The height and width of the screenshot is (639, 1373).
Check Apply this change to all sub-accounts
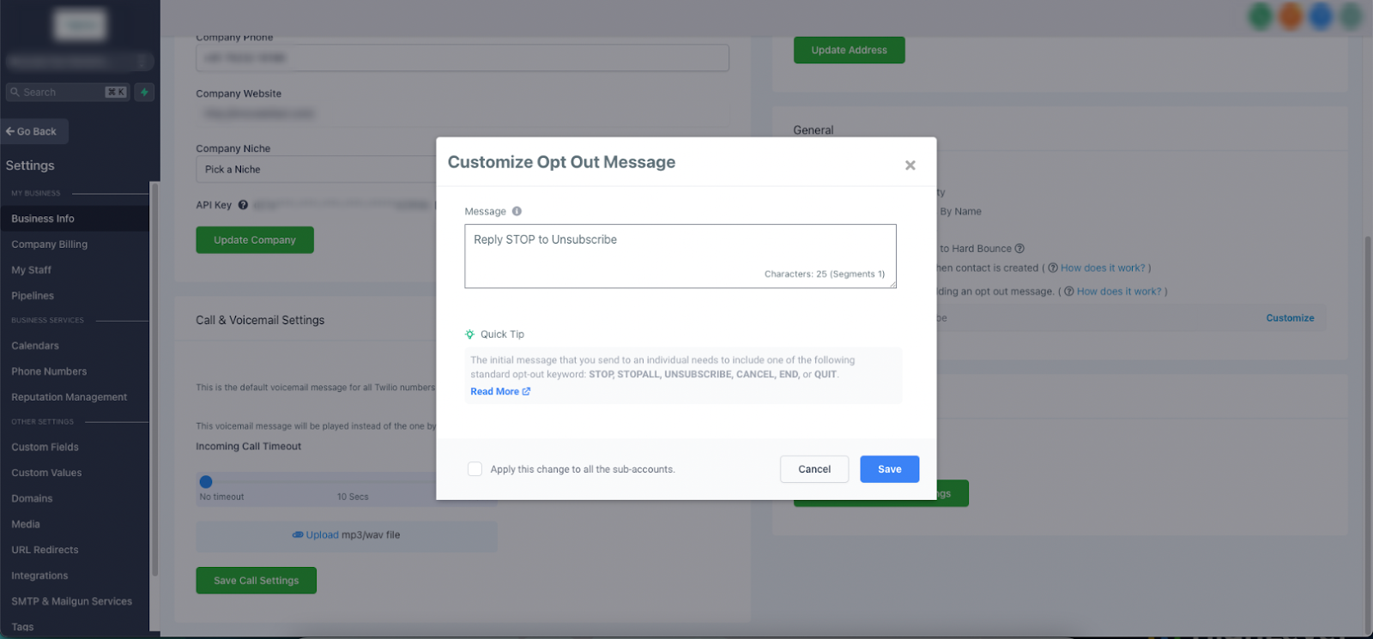coord(475,469)
